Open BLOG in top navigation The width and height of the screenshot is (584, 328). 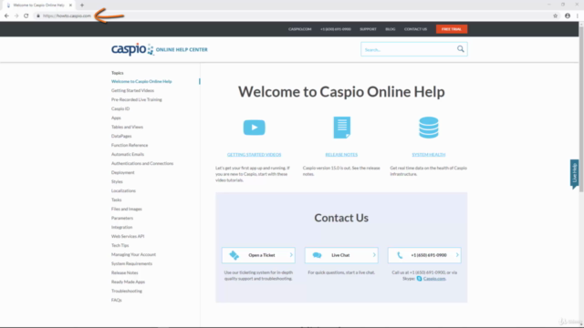point(391,29)
